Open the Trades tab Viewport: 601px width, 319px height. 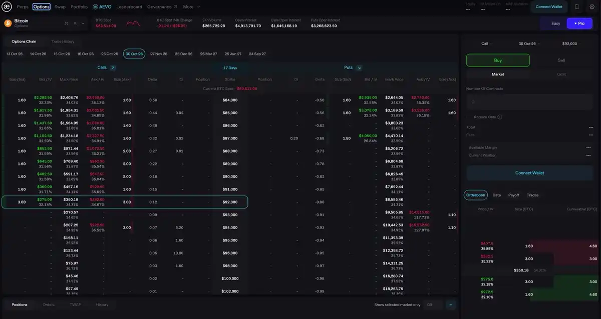coord(532,195)
